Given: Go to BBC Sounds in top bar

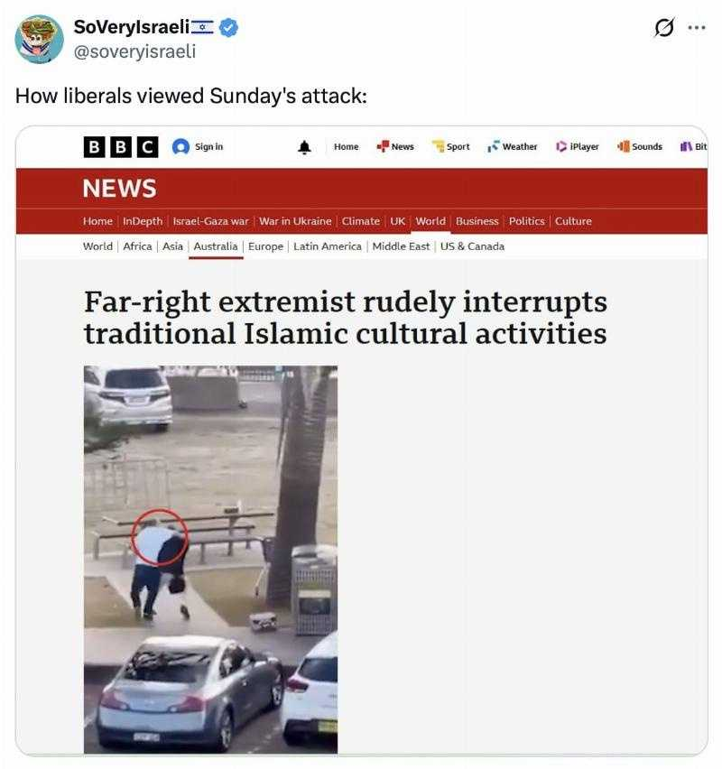Looking at the screenshot, I should [640, 146].
